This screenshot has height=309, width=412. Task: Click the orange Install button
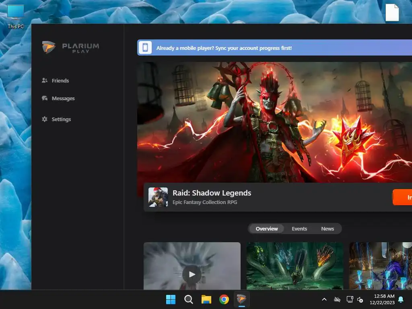[x=402, y=197]
